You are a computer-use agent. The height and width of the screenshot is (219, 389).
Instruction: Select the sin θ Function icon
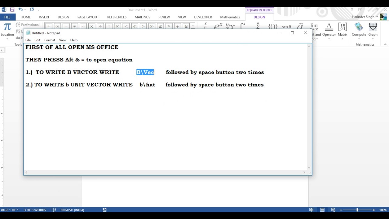286,26
